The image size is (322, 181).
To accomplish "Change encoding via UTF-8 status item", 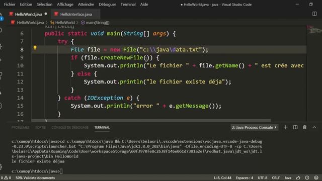I will [x=263, y=177].
